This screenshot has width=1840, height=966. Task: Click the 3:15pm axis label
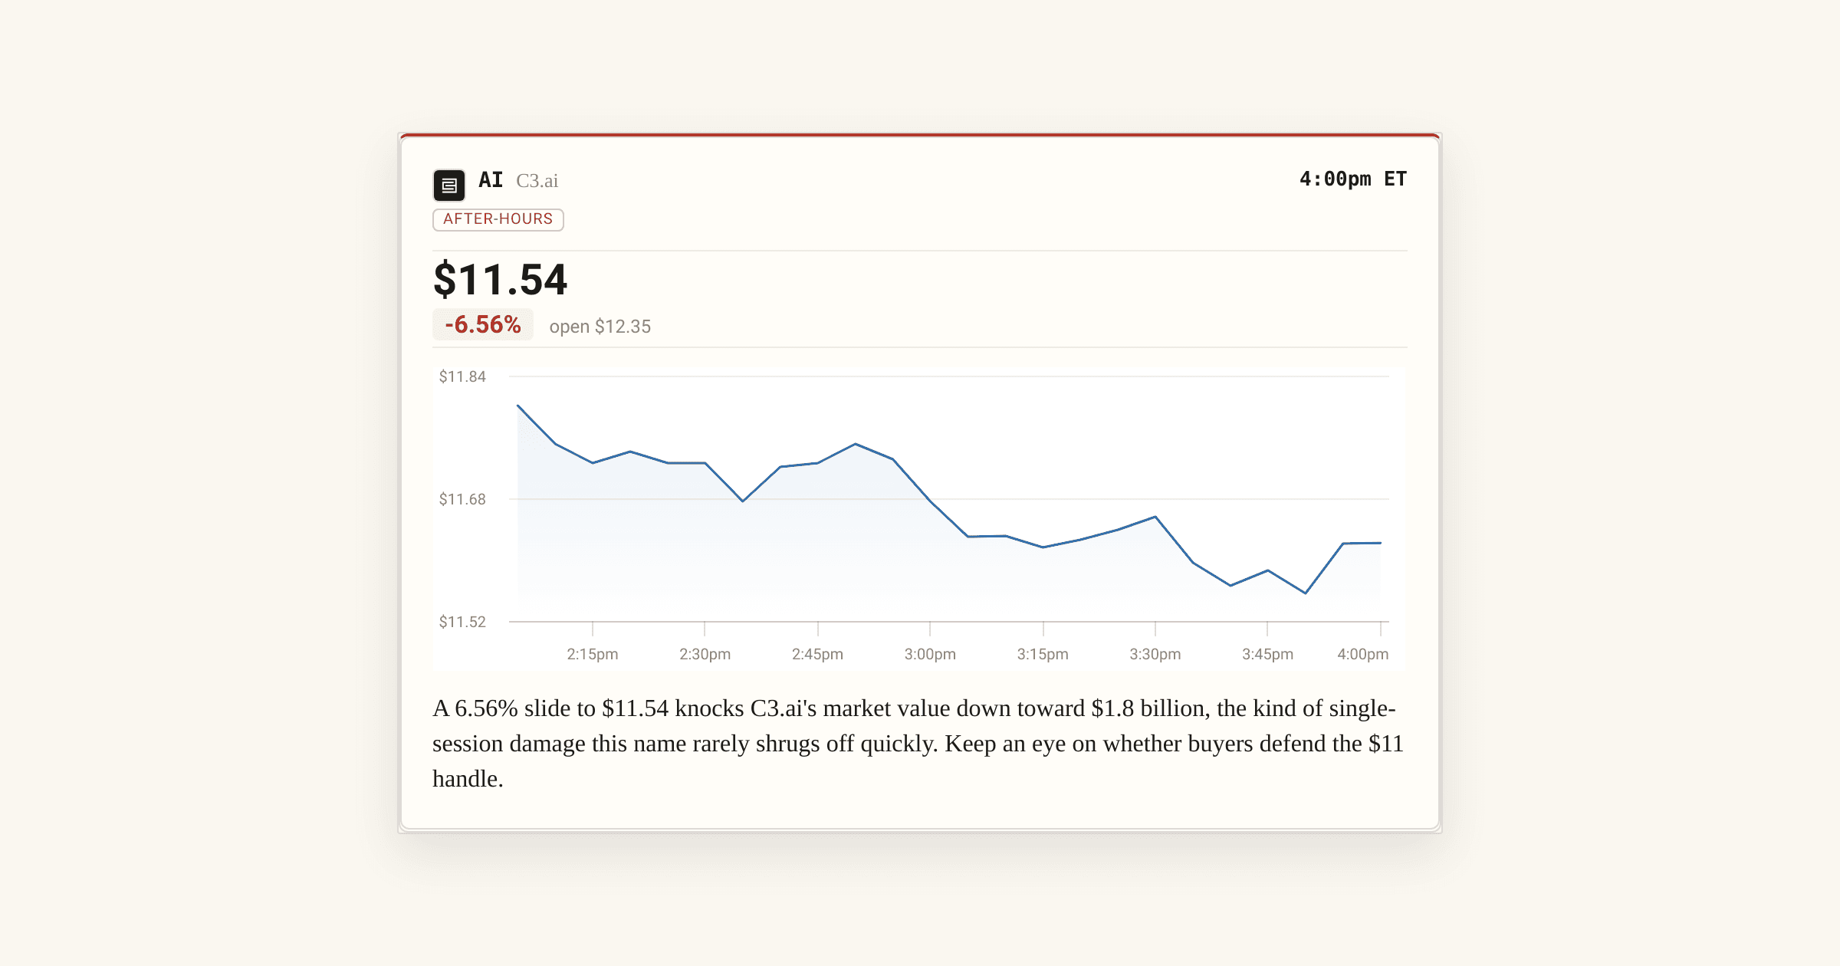(x=1043, y=654)
